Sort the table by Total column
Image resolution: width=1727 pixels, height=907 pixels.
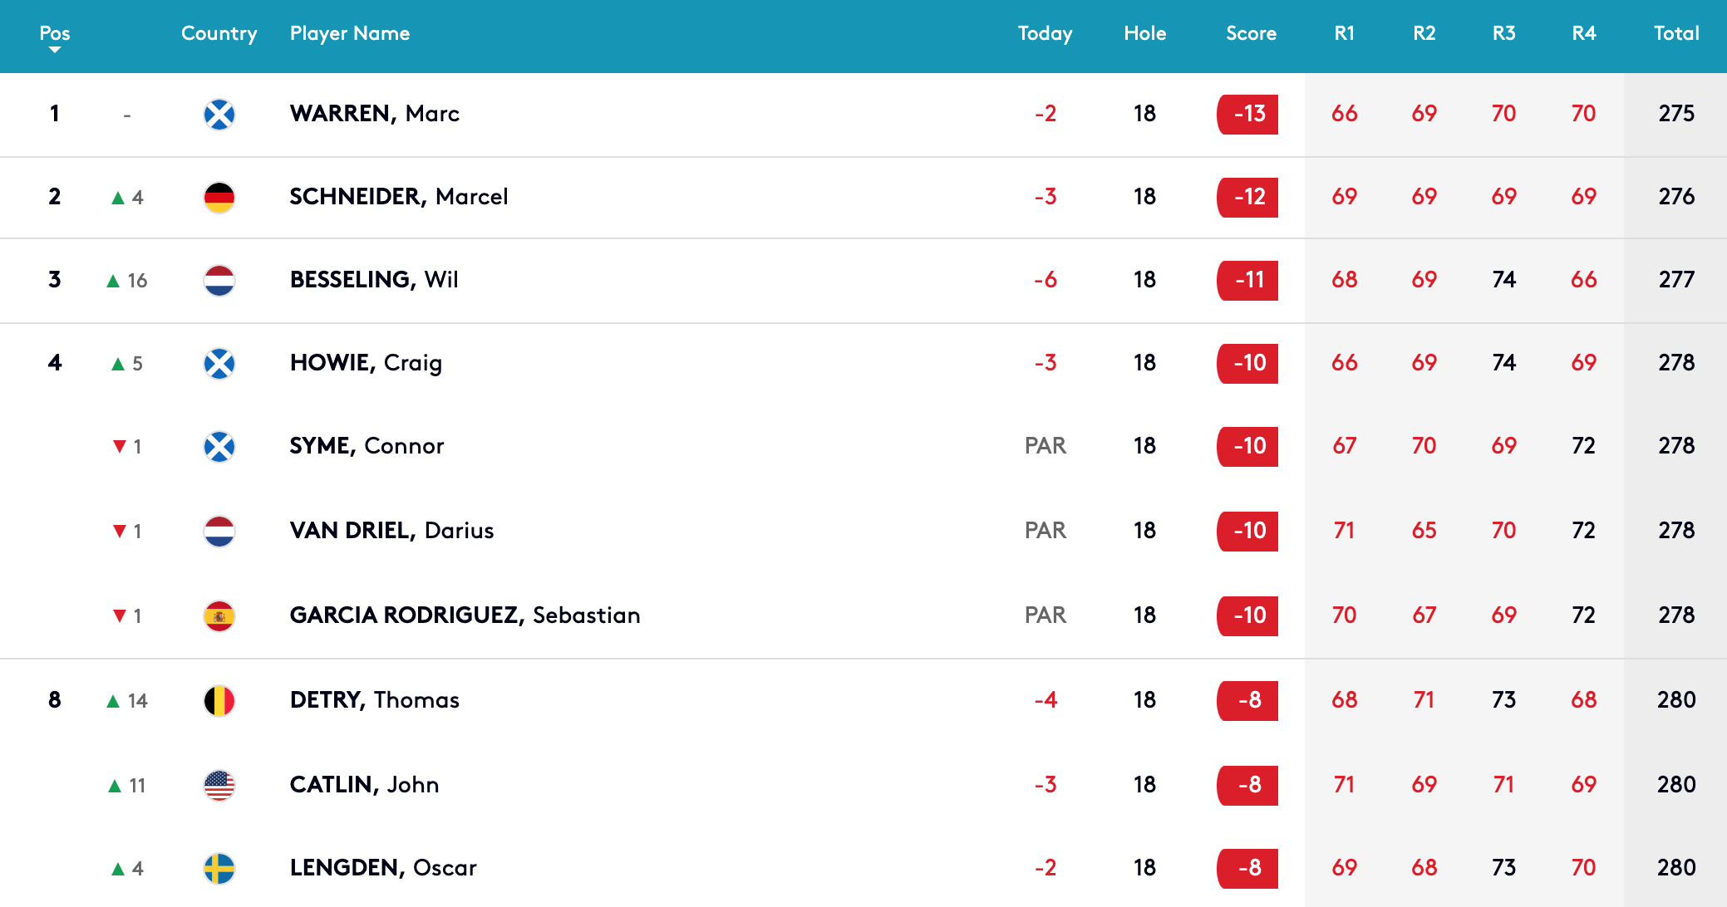point(1676,33)
